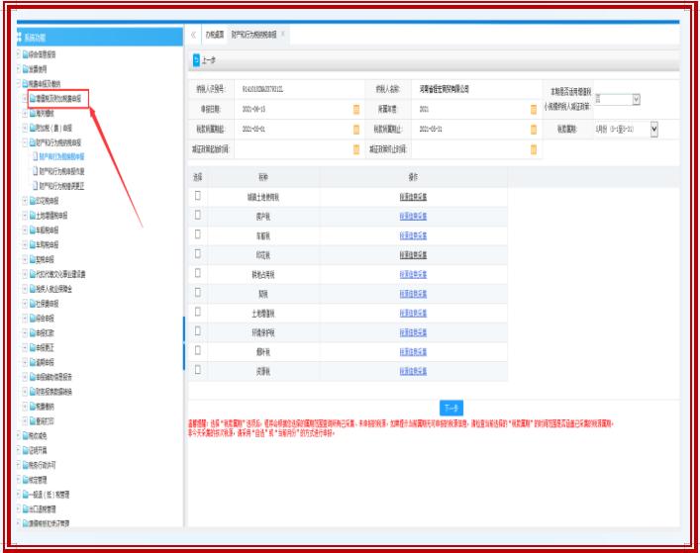Click document icon of 财产和行为税税源申报 leaf

coord(36,156)
